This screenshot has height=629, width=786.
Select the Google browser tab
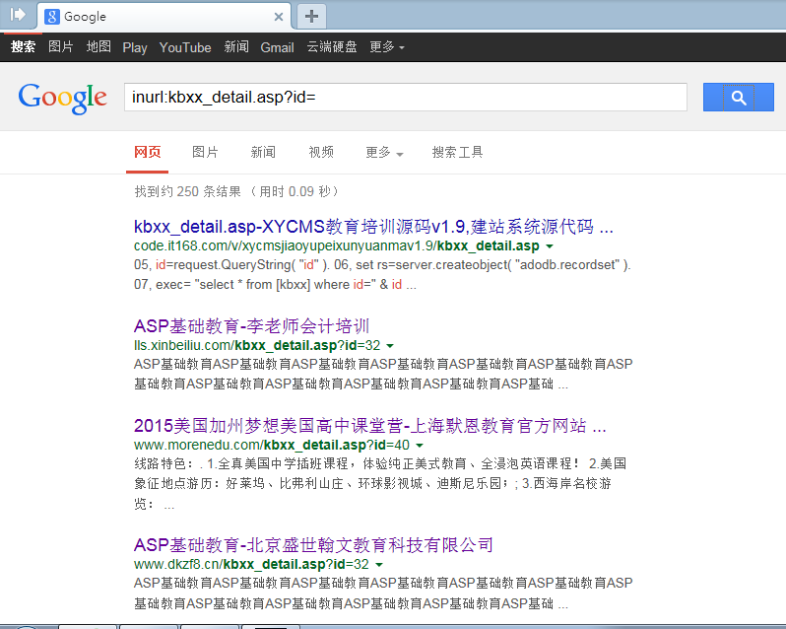click(164, 17)
